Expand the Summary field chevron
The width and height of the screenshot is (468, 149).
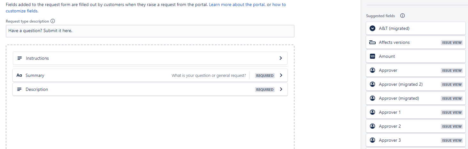click(281, 75)
